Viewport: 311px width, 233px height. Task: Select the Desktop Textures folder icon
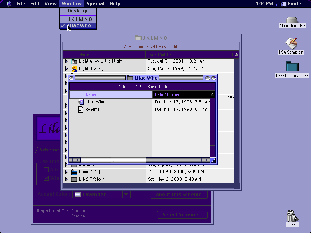(292, 66)
